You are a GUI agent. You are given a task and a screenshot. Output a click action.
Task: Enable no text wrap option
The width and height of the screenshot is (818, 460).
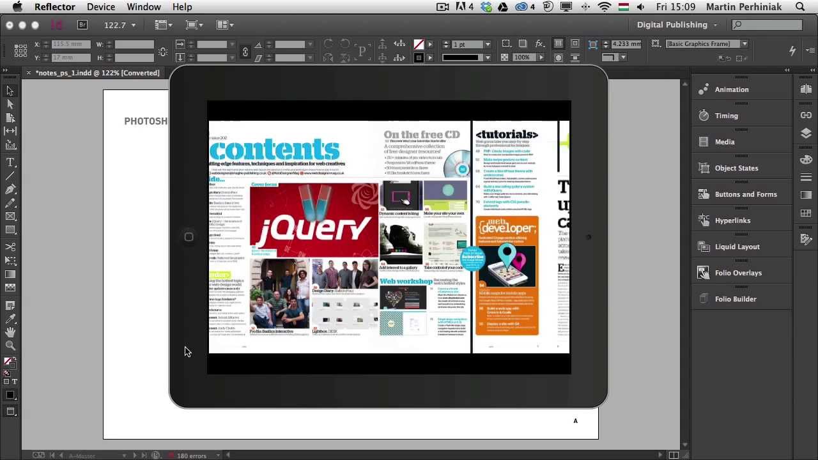(x=559, y=44)
